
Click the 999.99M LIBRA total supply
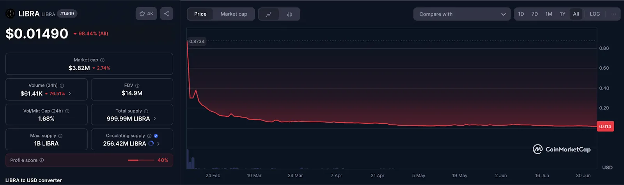click(128, 118)
